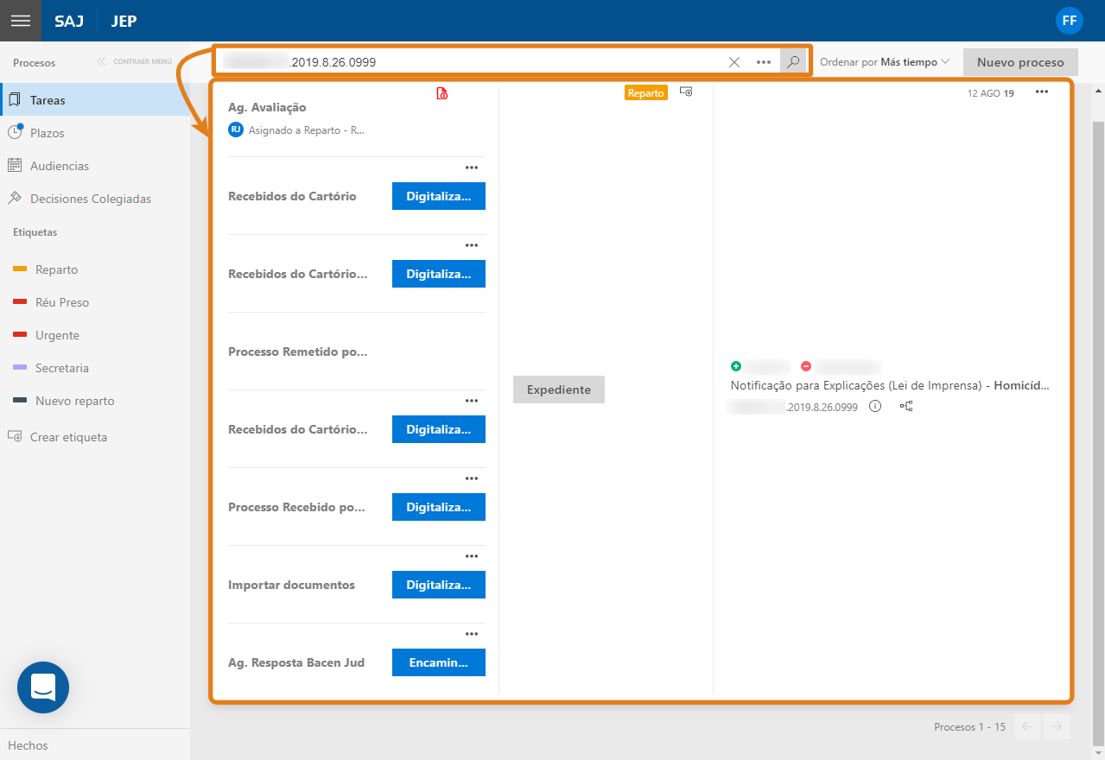Select Plazos in the sidebar
The width and height of the screenshot is (1105, 760).
(x=48, y=133)
